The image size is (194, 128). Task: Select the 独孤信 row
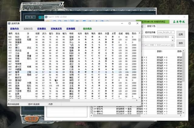[x=73, y=40]
